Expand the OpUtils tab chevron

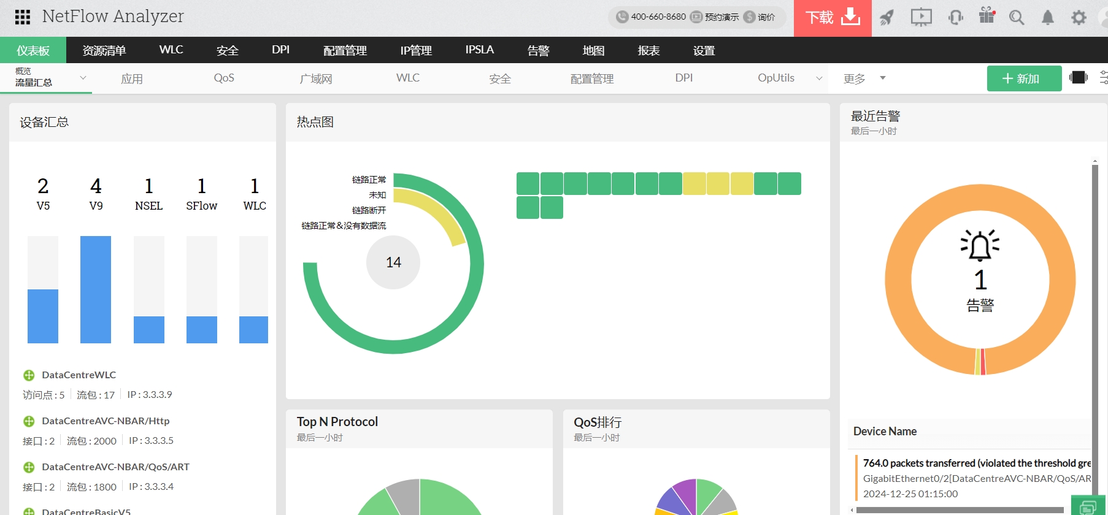point(819,78)
